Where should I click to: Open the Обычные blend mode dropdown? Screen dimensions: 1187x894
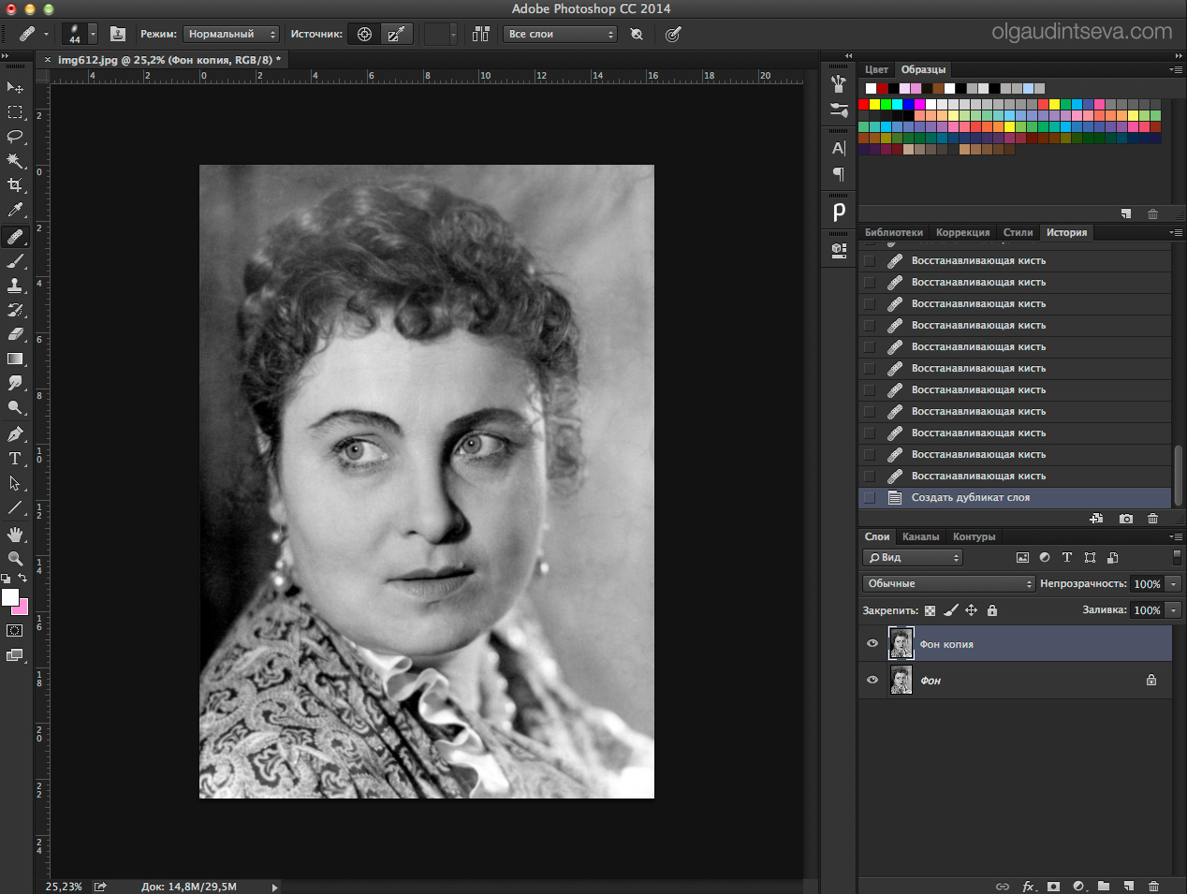(x=948, y=583)
